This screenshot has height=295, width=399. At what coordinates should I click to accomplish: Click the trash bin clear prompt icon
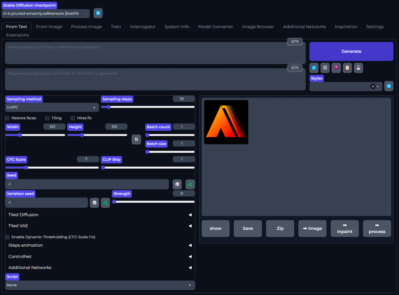pyautogui.click(x=325, y=68)
